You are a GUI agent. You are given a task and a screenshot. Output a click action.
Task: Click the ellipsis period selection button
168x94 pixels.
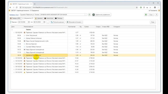tap(48, 22)
